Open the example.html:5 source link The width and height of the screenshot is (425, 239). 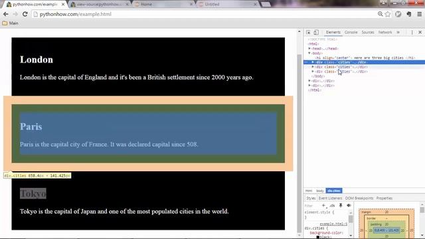coord(333,224)
